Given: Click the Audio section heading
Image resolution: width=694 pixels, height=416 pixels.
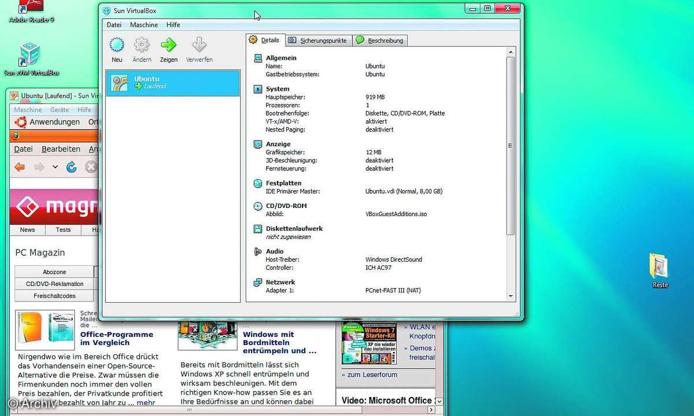Looking at the screenshot, I should click(275, 251).
